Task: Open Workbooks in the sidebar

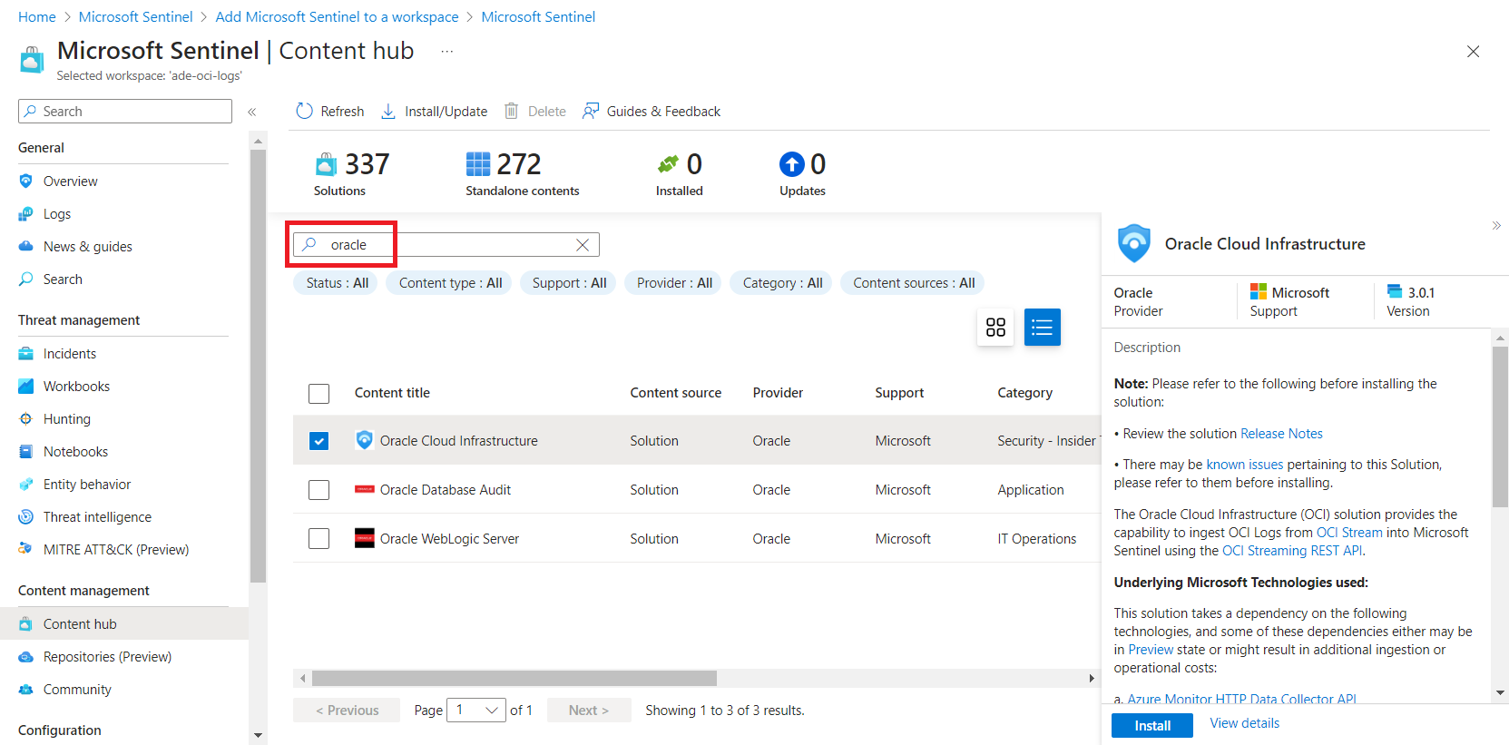Action: pos(76,387)
